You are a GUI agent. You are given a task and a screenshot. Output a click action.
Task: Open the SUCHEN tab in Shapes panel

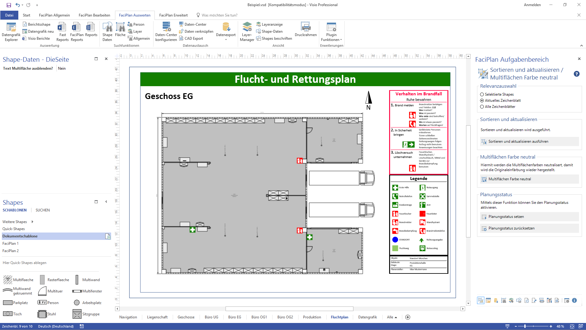42,210
